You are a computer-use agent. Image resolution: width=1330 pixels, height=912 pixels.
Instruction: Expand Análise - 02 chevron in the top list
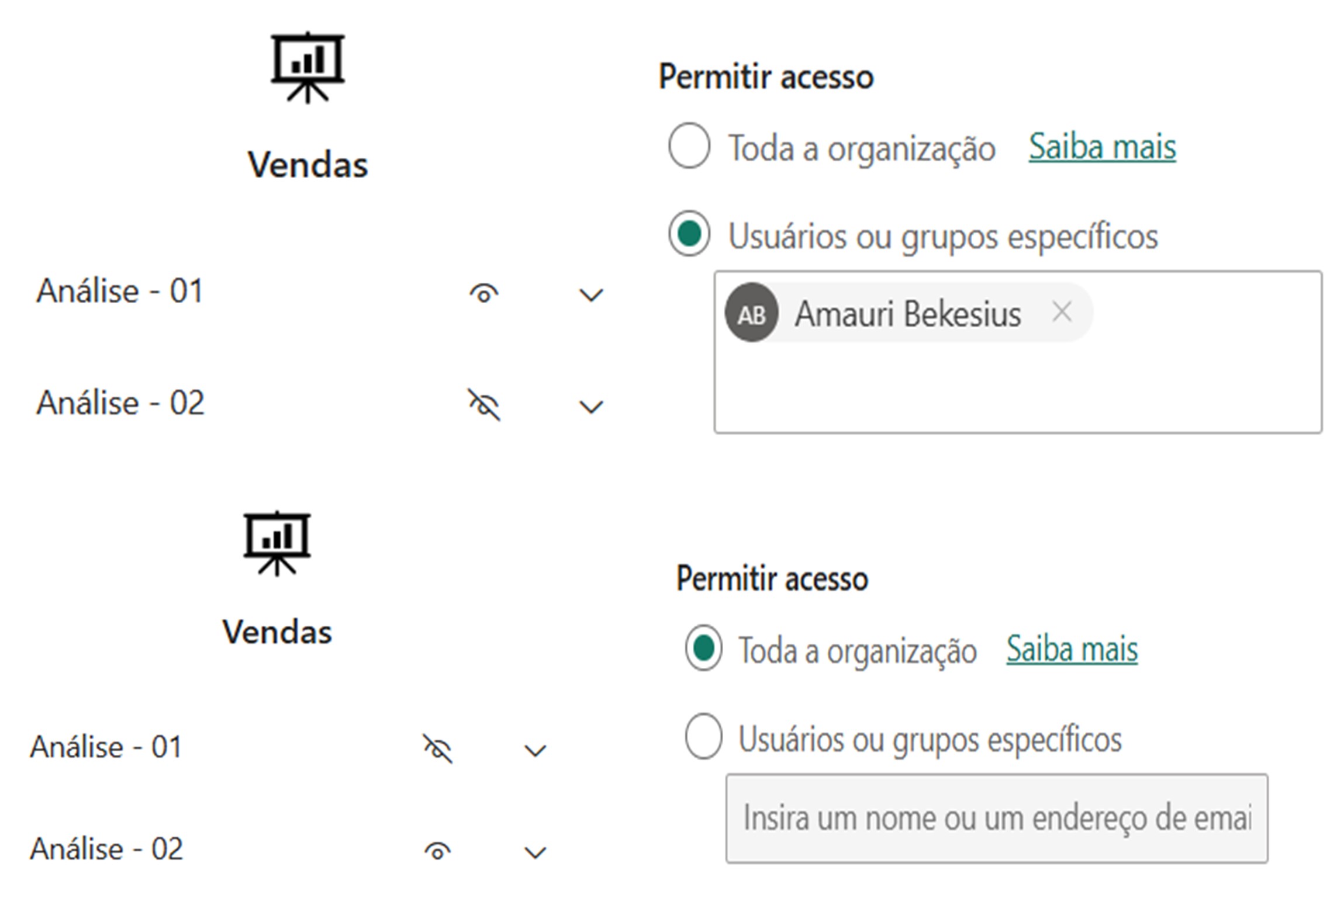click(x=590, y=406)
